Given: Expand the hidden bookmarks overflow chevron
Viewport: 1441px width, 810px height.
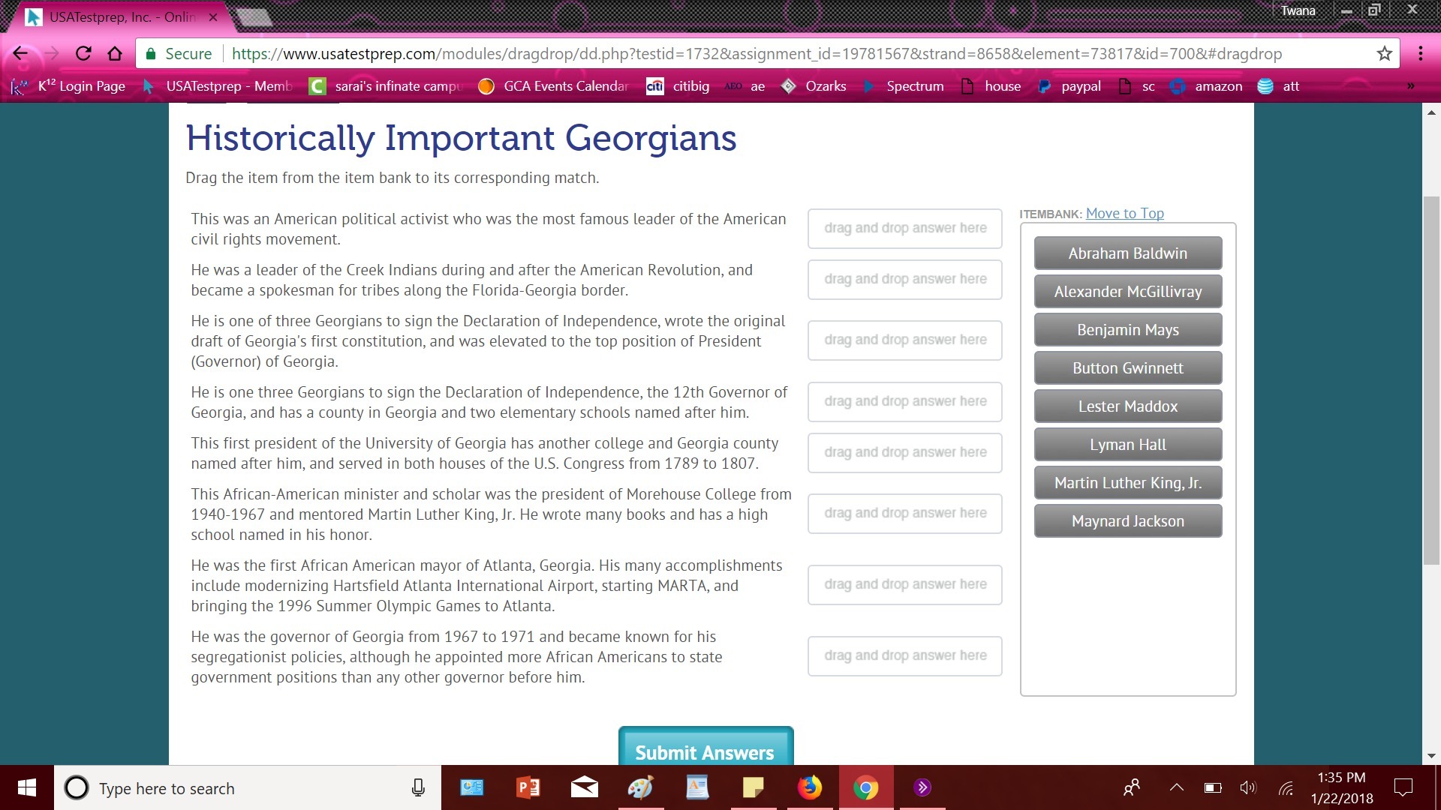Looking at the screenshot, I should point(1410,86).
